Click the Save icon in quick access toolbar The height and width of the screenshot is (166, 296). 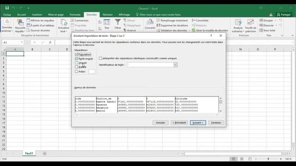pos(7,8)
